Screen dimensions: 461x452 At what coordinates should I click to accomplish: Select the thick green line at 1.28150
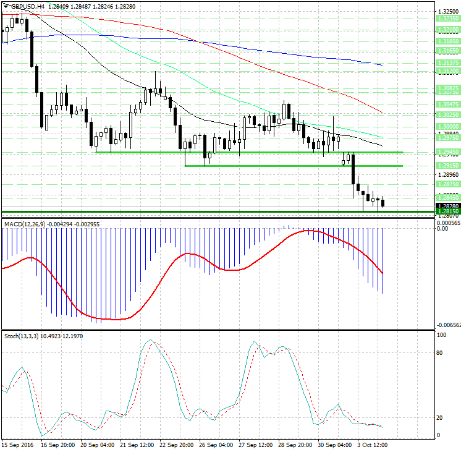pyautogui.click(x=185, y=212)
